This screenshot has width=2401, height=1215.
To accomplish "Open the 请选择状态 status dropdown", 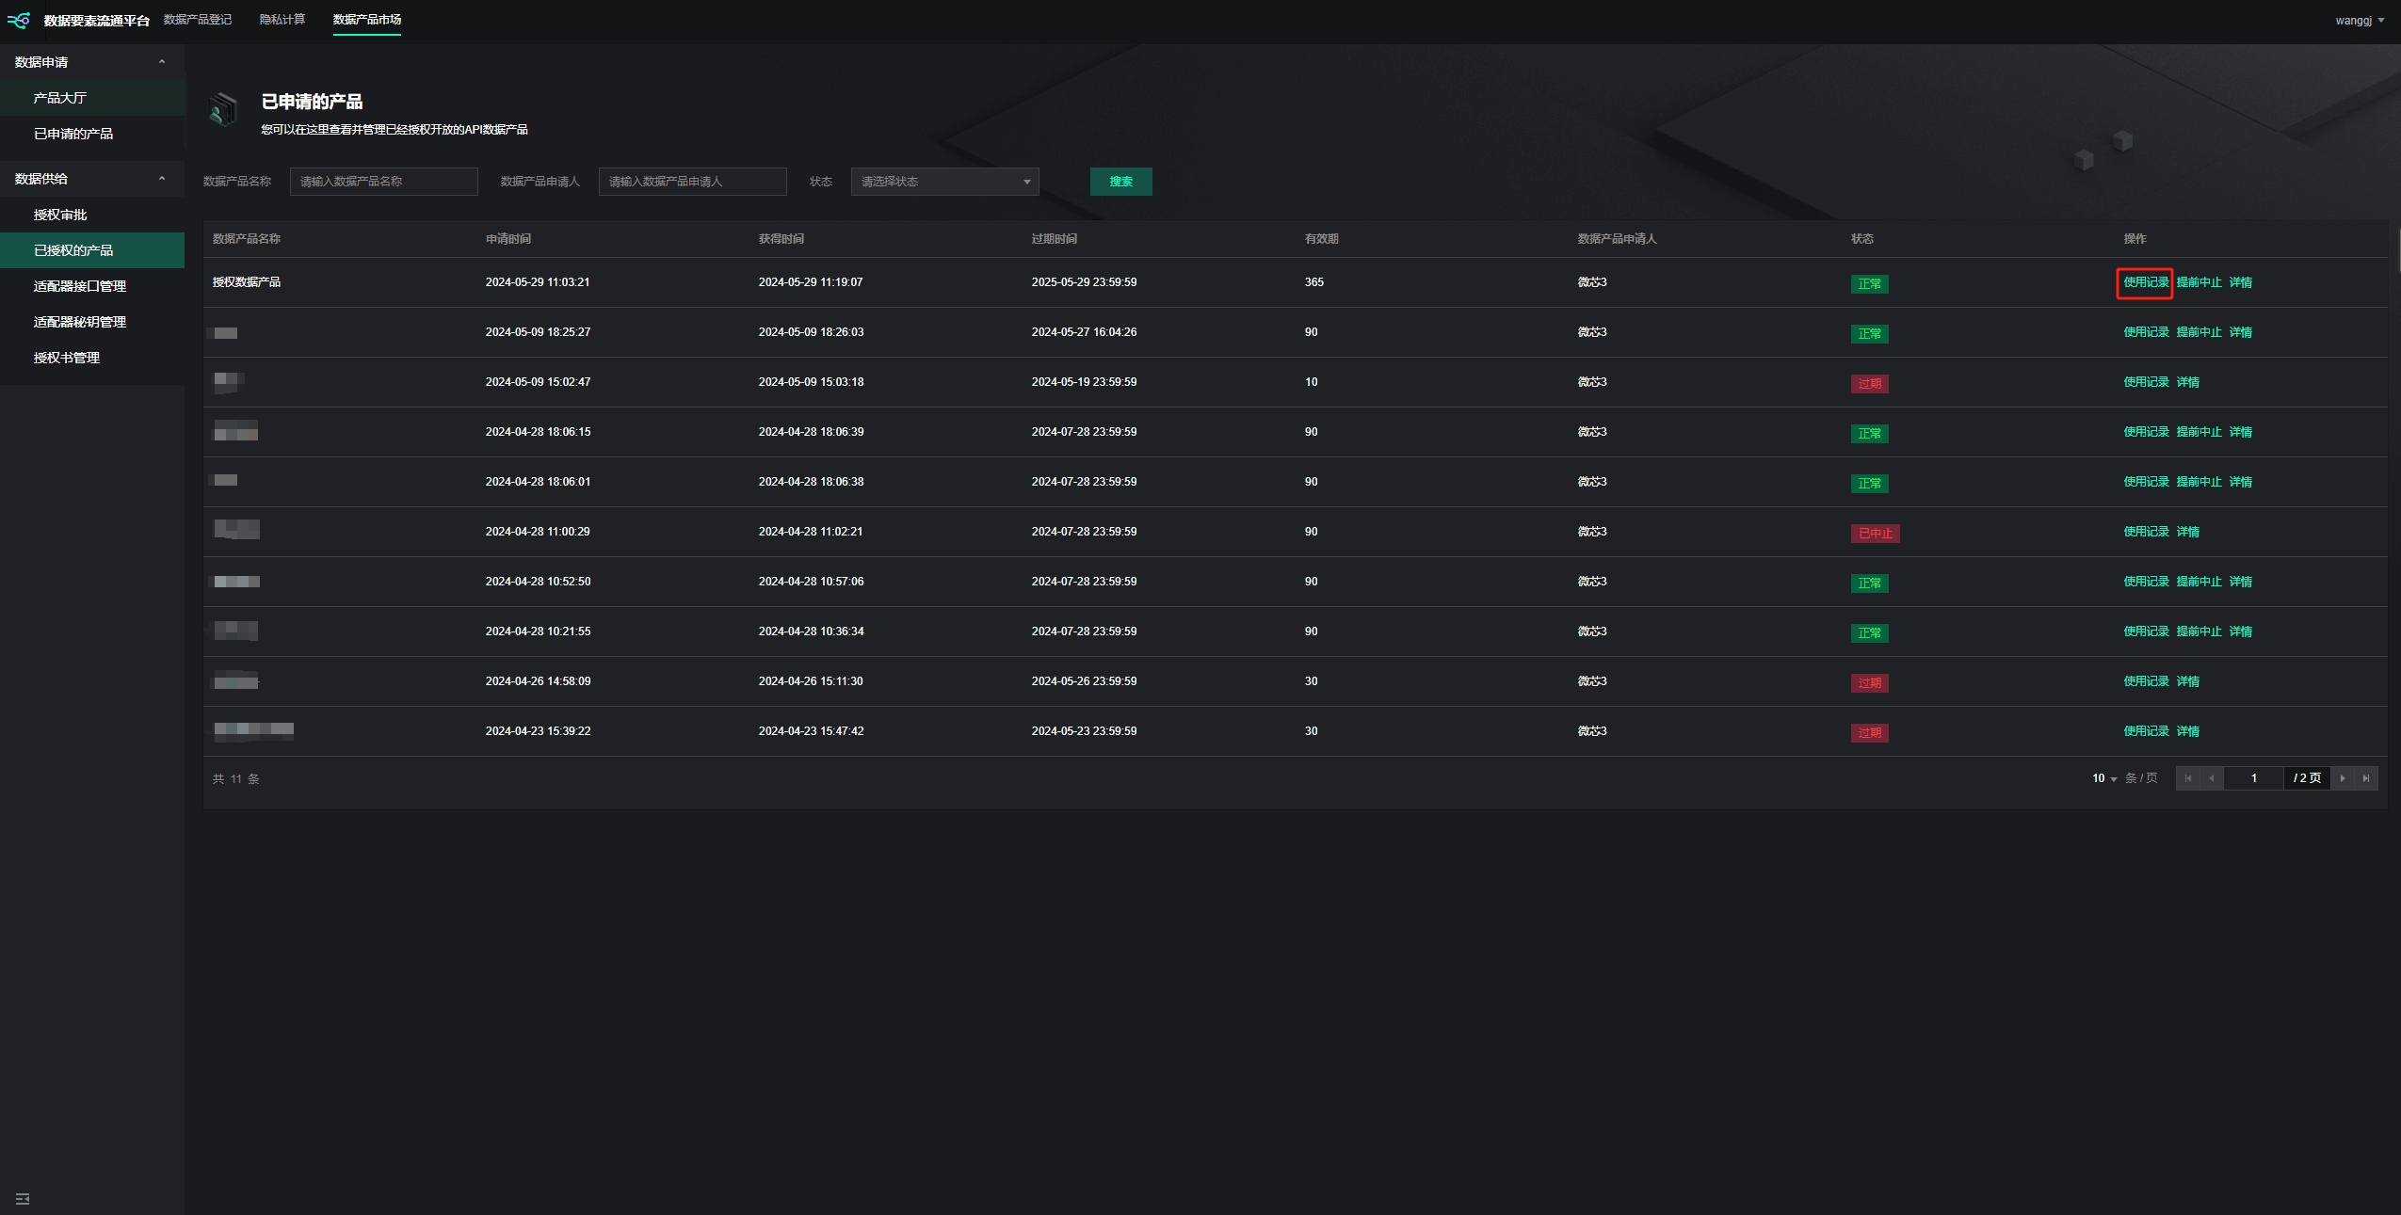I will tap(944, 182).
